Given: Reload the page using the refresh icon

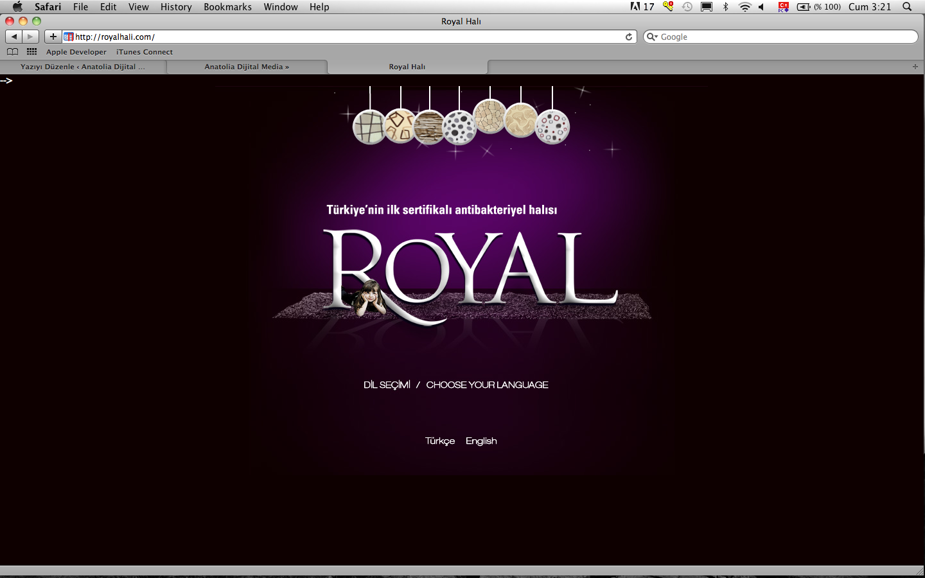Looking at the screenshot, I should 629,37.
